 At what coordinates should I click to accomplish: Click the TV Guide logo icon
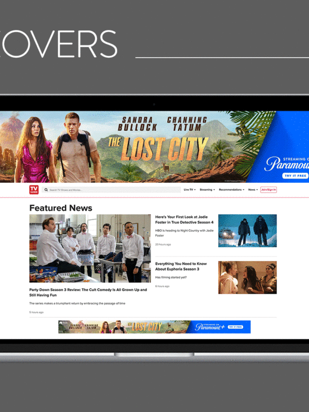(34, 190)
